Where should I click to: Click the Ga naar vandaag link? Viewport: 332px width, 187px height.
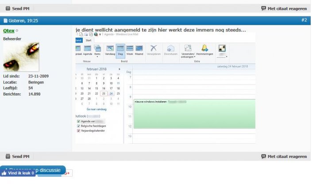coord(97,109)
